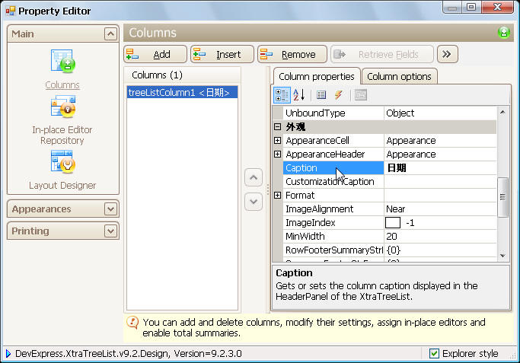Click the empty CustomizationCaption value field
The width and height of the screenshot is (520, 363).
pos(440,182)
